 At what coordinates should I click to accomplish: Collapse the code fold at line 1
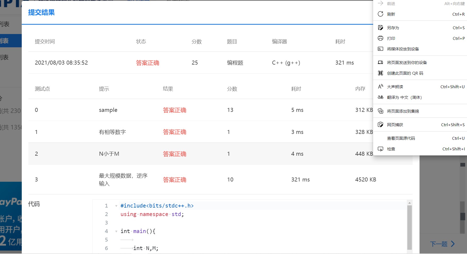pos(116,206)
